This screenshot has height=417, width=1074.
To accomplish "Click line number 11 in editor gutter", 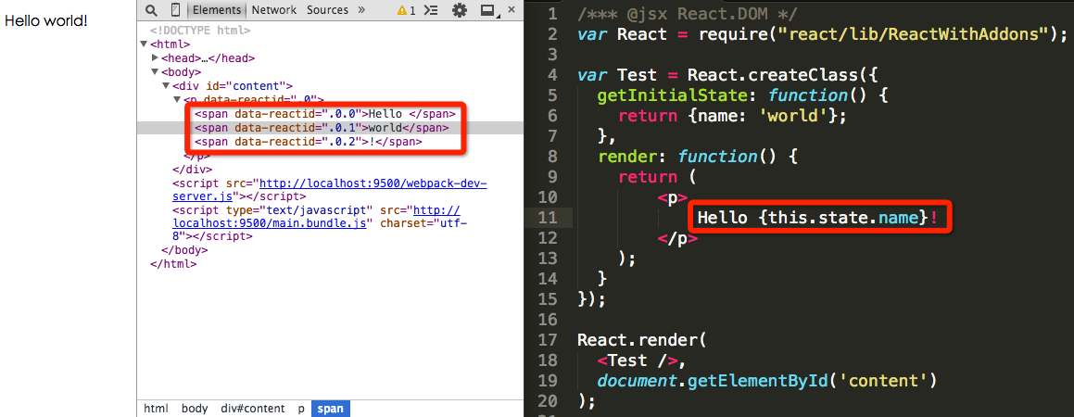I will click(x=548, y=218).
